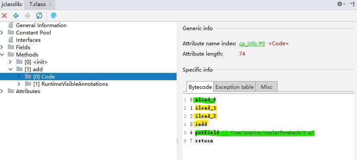Select General Information in the tree

pos(41,25)
